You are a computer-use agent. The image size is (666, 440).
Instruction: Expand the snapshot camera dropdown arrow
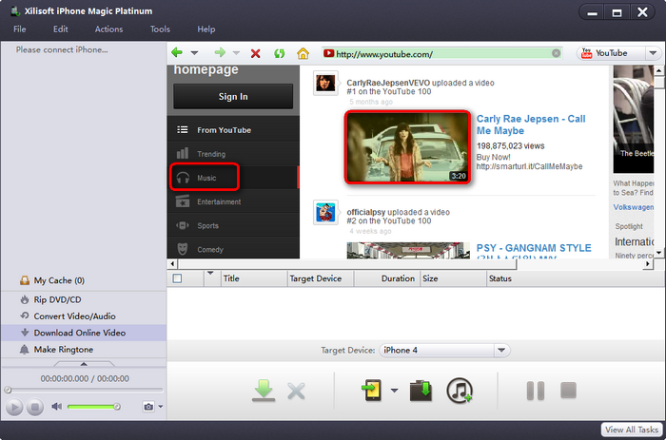coord(161,407)
